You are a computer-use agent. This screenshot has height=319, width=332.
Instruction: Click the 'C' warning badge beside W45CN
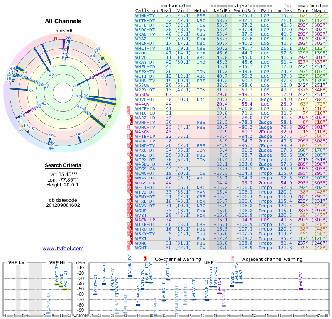131,132
